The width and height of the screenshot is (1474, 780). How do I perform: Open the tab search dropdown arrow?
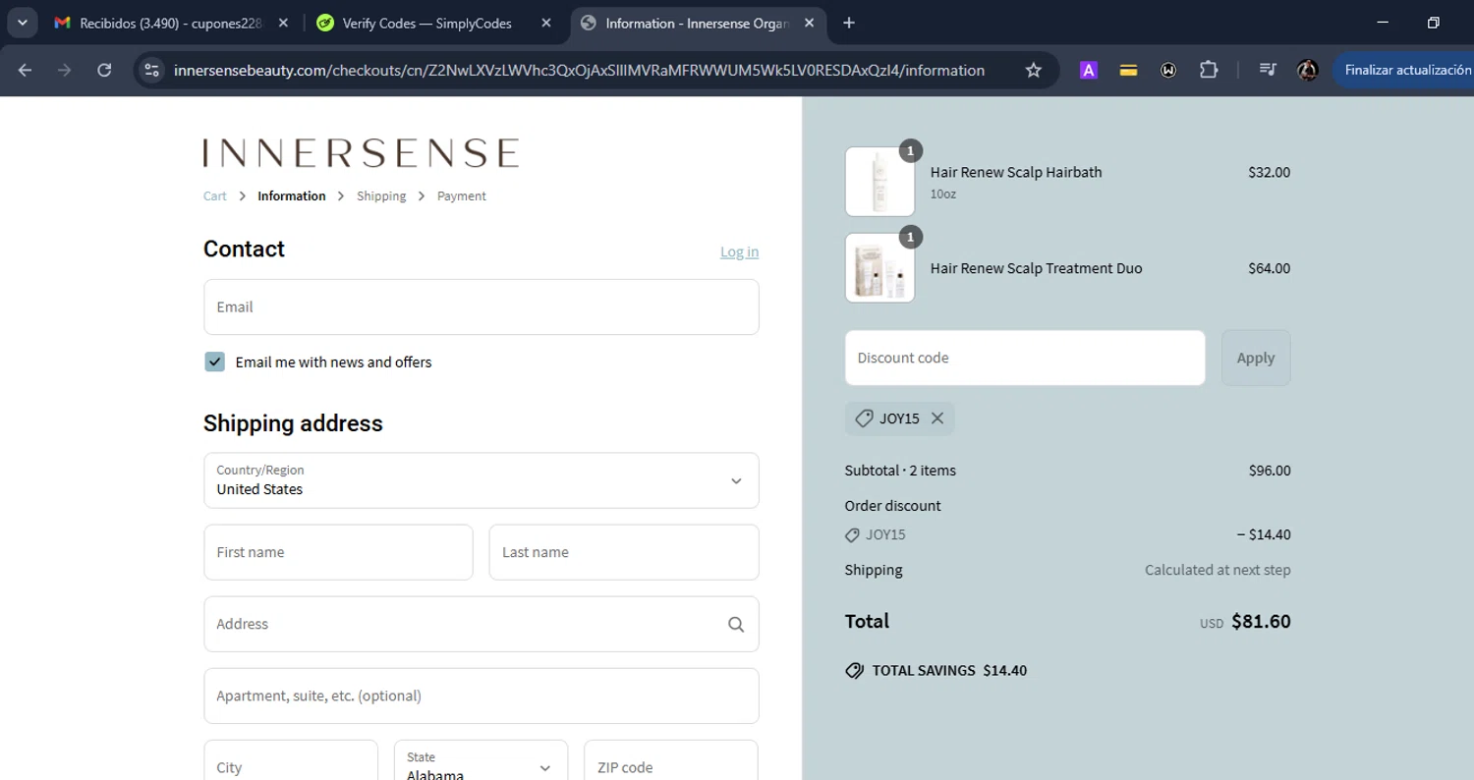click(x=22, y=23)
